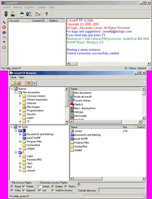The image size is (152, 199).
Task: Click the red prohibited ban icon
Action: pyautogui.click(x=4, y=28)
